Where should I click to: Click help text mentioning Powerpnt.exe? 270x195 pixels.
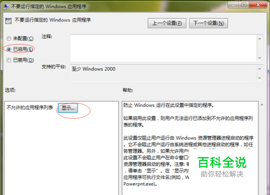pyautogui.click(x=140, y=184)
